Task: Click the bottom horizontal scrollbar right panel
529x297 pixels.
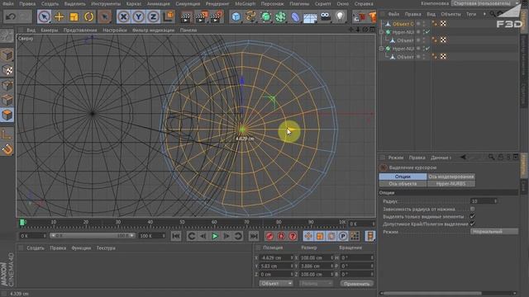Action: pos(432,294)
